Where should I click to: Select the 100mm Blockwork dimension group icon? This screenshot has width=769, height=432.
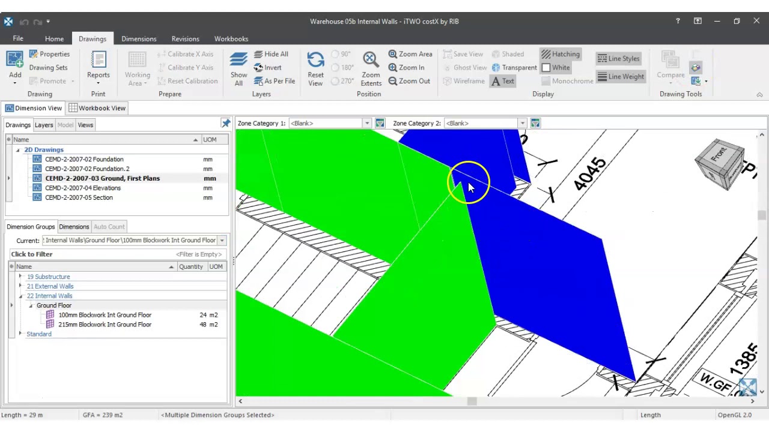[x=50, y=315]
